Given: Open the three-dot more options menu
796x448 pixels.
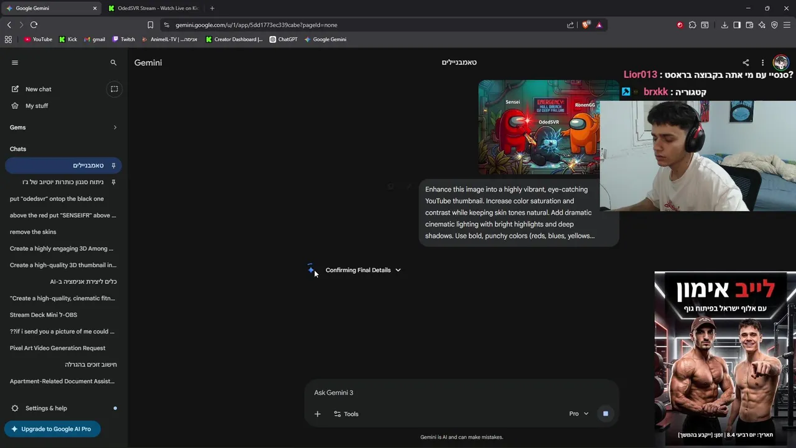Looking at the screenshot, I should [762, 62].
